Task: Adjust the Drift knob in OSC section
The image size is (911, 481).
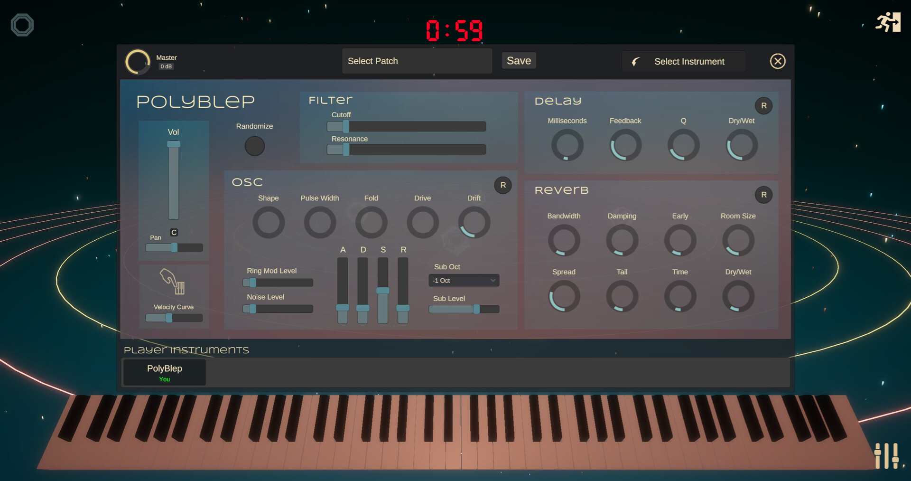Action: click(474, 222)
